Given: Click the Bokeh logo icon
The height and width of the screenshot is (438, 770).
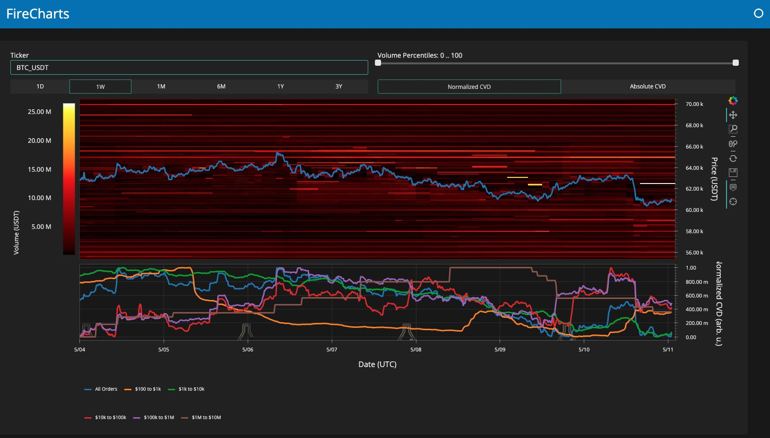Looking at the screenshot, I should point(733,101).
